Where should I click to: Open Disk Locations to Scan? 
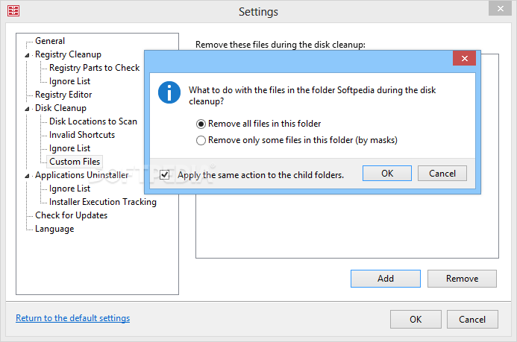tap(93, 121)
